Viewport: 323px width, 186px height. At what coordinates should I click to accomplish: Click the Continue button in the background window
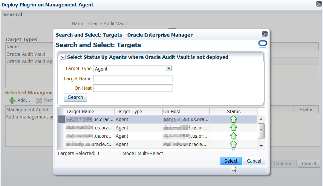pos(283,164)
